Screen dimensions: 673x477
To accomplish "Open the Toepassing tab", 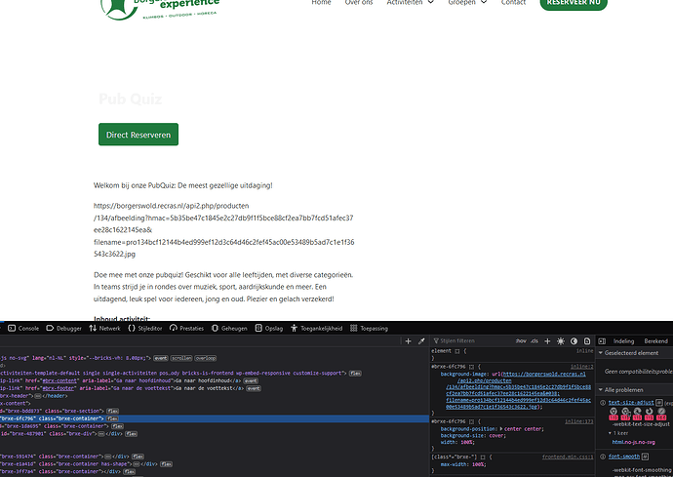I will pos(369,329).
